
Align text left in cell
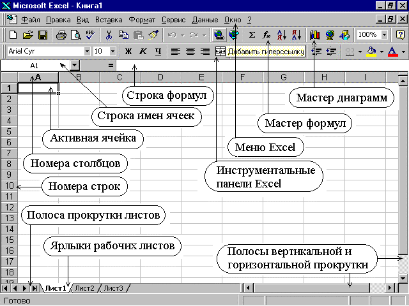(176, 51)
